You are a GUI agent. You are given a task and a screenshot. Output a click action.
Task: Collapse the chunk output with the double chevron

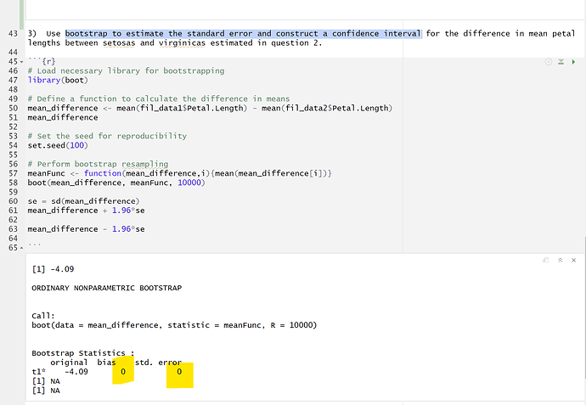tap(561, 260)
